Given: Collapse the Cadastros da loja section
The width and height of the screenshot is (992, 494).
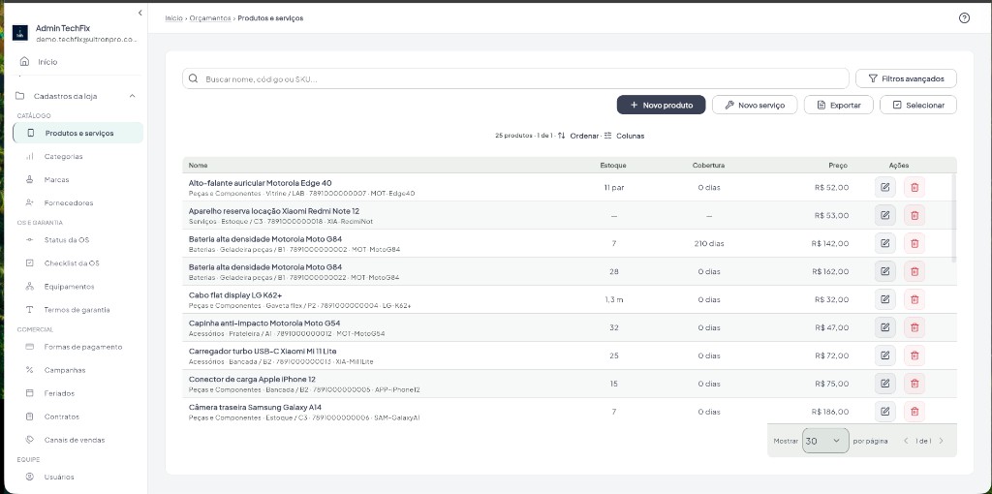Looking at the screenshot, I should tap(132, 96).
